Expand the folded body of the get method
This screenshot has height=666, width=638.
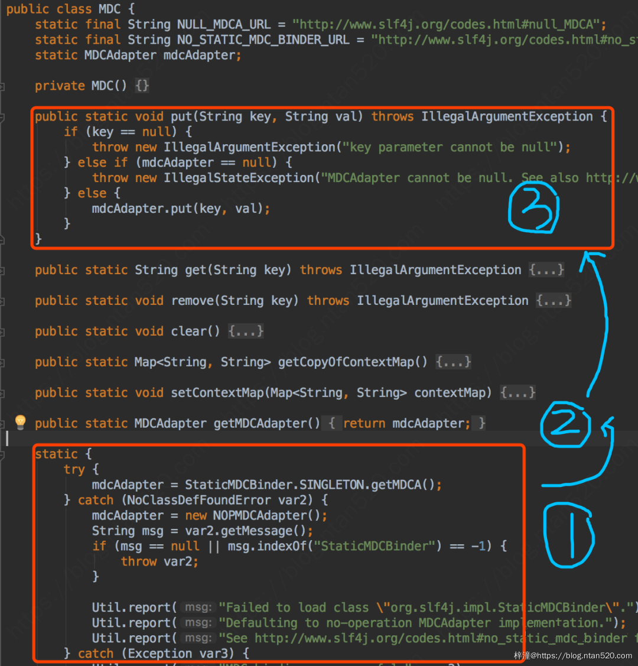pos(546,269)
